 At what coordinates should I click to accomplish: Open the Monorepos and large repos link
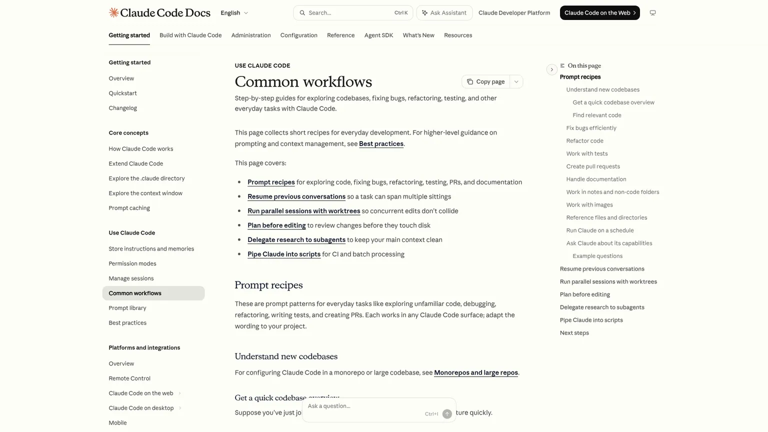tap(476, 373)
